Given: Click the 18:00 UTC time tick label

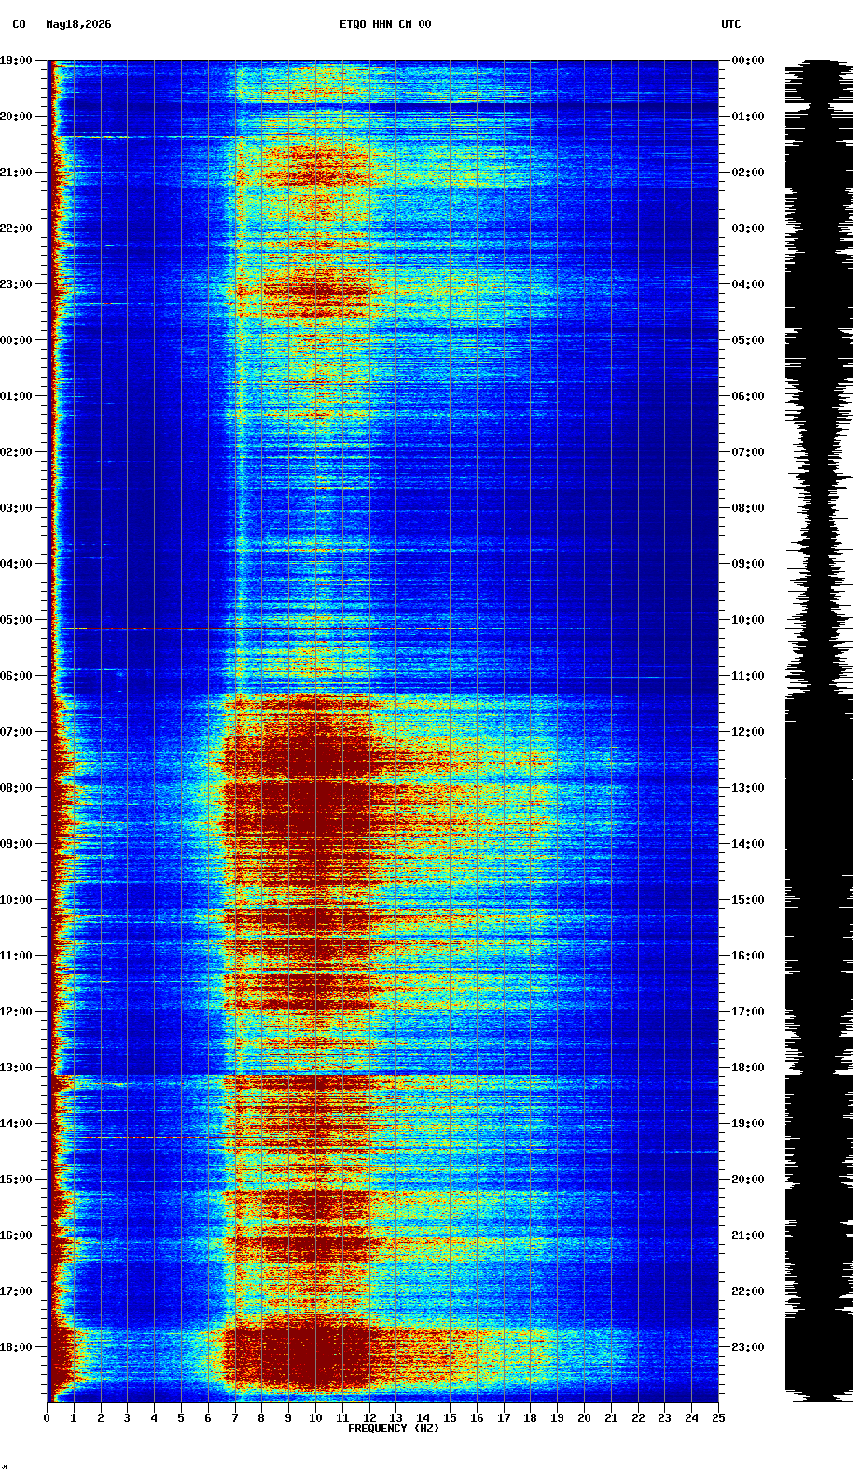Looking at the screenshot, I should (x=749, y=1068).
